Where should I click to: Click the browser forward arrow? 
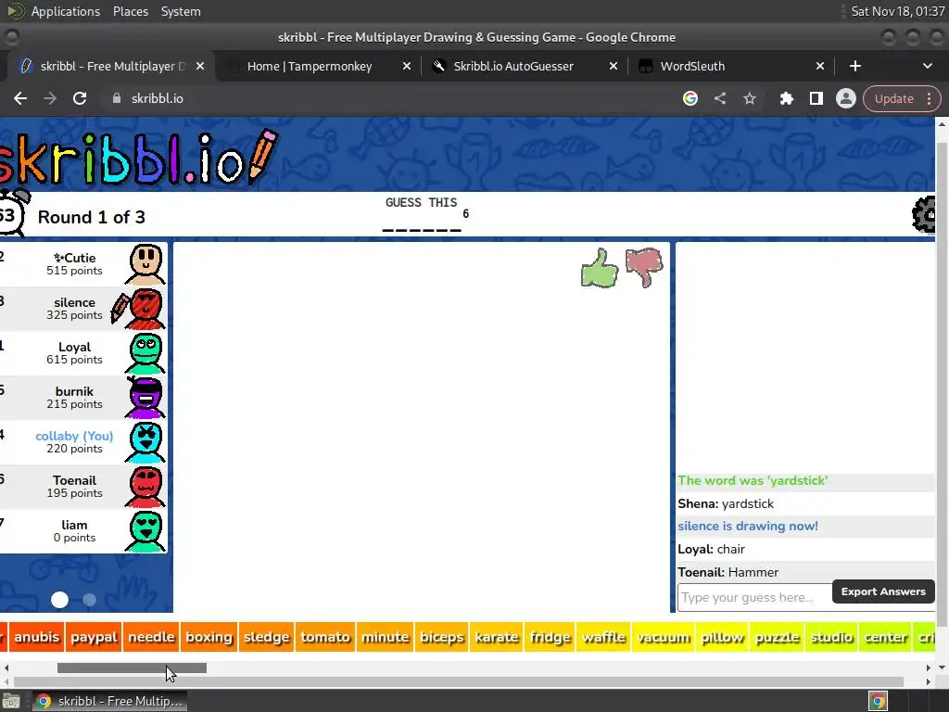[x=50, y=98]
